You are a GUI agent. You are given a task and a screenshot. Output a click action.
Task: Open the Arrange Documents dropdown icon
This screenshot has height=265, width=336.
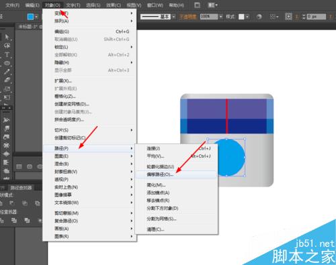point(213,5)
